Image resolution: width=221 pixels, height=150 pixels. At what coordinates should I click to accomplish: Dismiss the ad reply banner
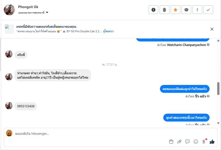point(212,29)
